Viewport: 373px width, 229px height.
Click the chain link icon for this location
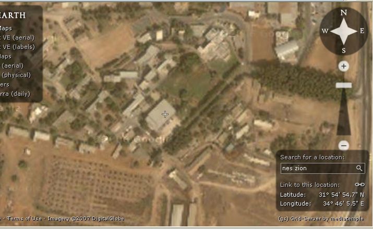(x=359, y=185)
